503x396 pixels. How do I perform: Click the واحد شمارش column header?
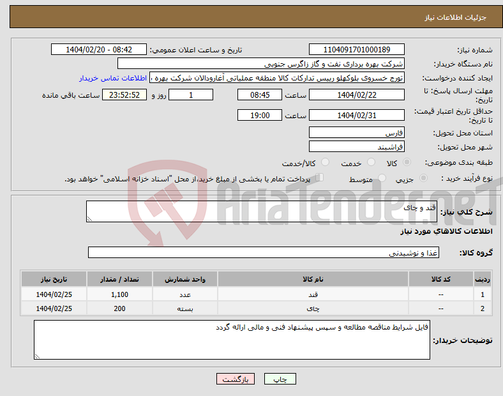click(x=185, y=279)
